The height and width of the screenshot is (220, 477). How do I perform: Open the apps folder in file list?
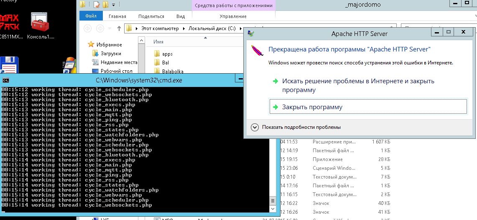point(167,54)
